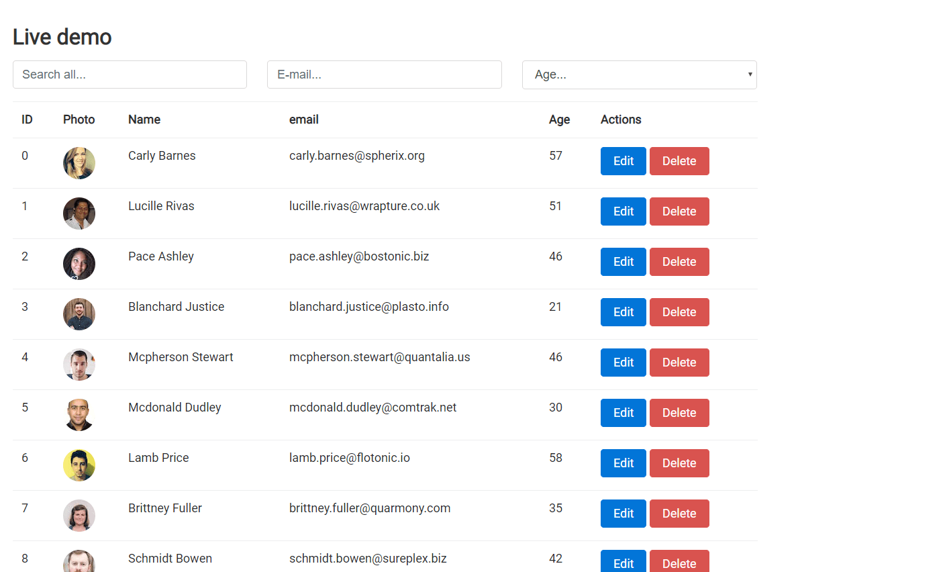Sort table by ID column header
The height and width of the screenshot is (572, 947).
point(27,120)
